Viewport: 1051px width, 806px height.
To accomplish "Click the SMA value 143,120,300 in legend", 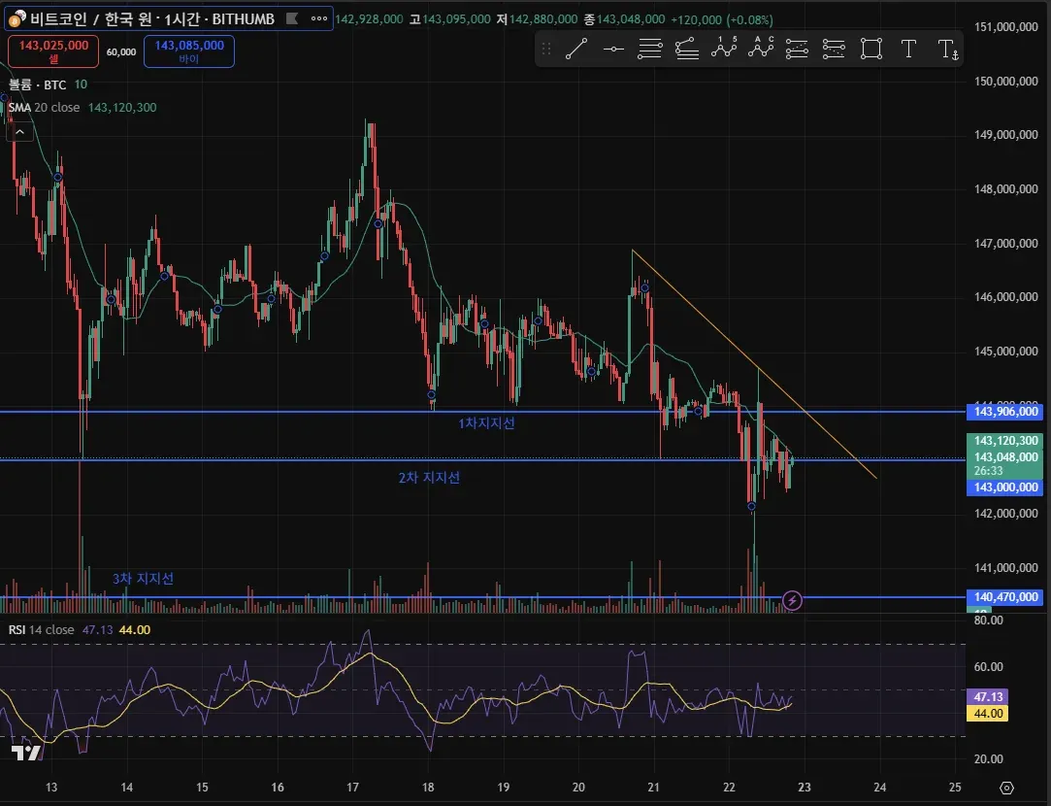I will (x=122, y=107).
